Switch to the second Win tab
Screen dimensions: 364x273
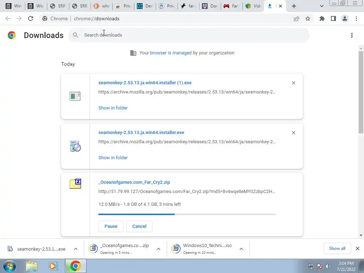(36, 6)
